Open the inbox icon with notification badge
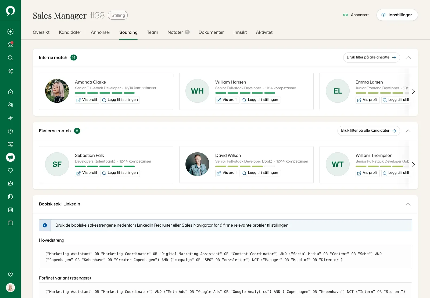This screenshot has height=298, width=430. tap(10, 45)
